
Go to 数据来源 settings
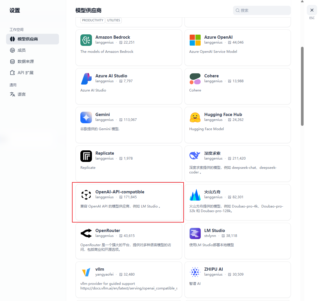(33, 61)
